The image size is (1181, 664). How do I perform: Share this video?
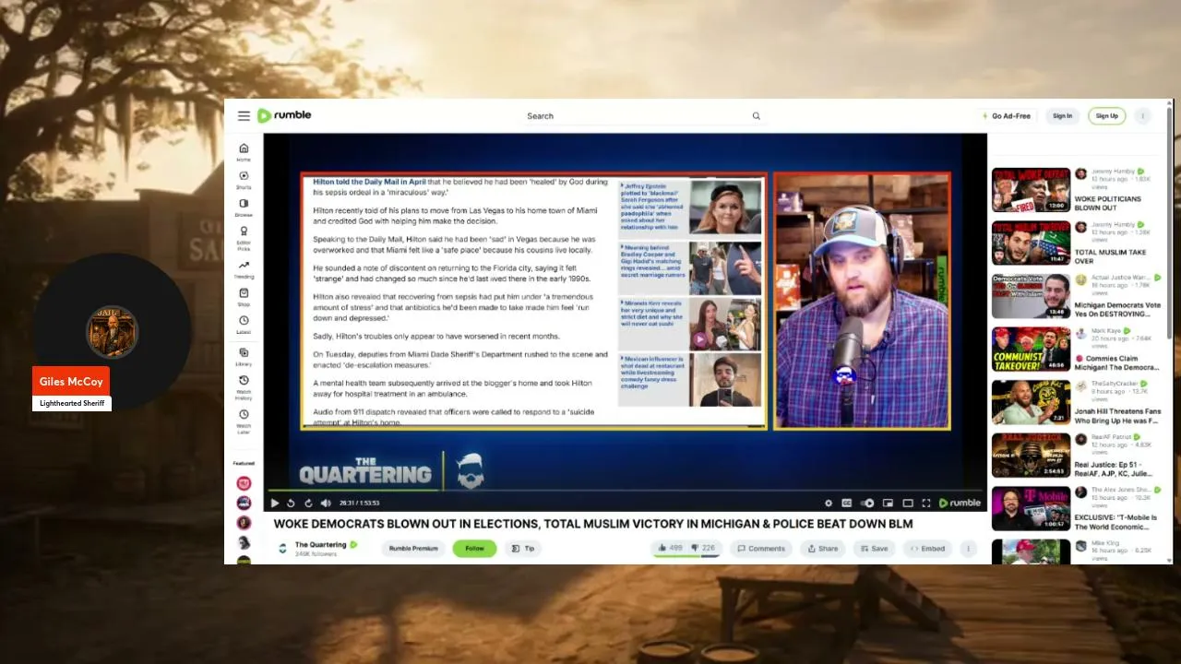click(x=822, y=548)
